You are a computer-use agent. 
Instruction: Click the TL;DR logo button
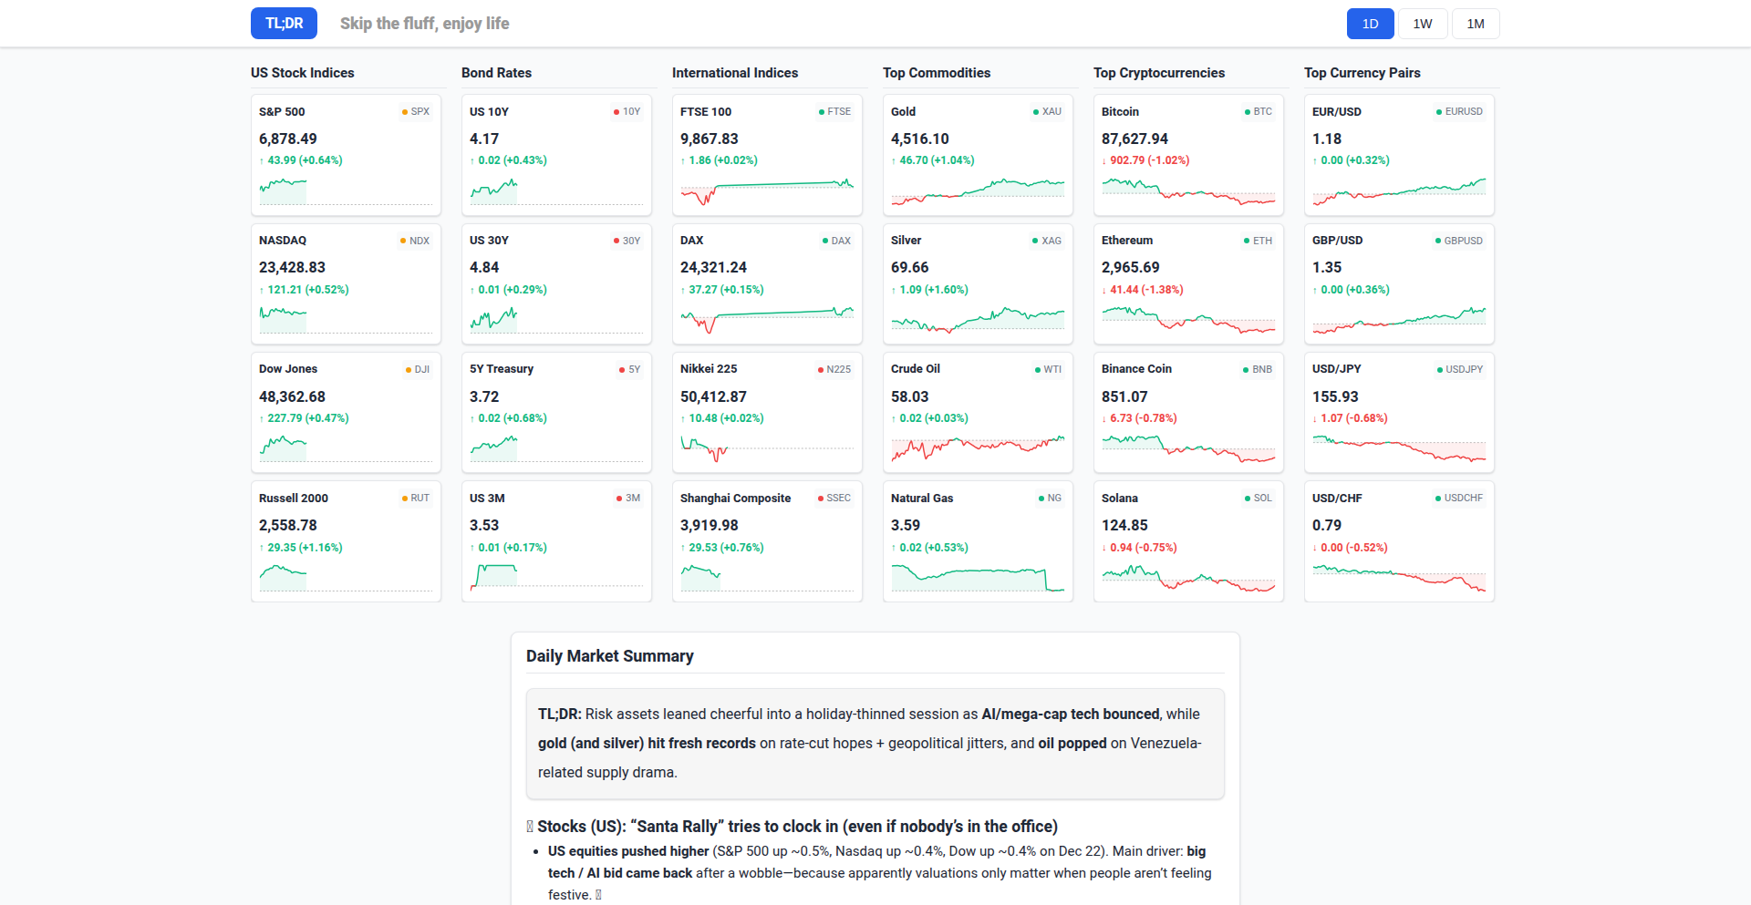tap(284, 24)
